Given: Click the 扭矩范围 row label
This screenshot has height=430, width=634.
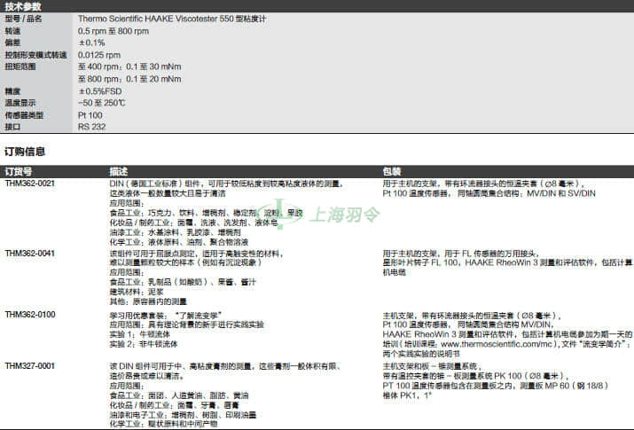Looking at the screenshot, I should pos(20,66).
